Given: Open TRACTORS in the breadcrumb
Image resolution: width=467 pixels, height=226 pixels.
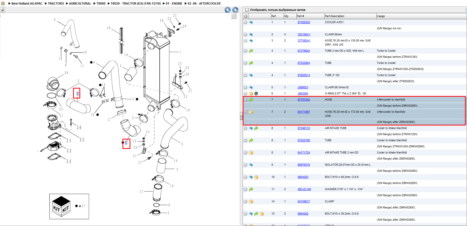Looking at the screenshot, I should pos(56,4).
